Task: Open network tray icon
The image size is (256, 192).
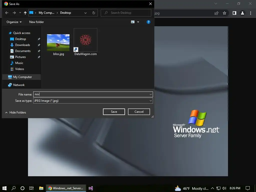Action: pyautogui.click(x=218, y=188)
